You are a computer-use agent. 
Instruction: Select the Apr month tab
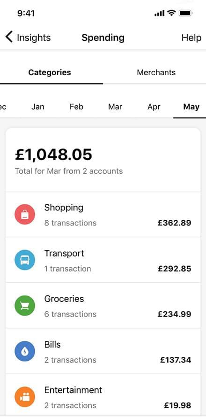click(154, 107)
